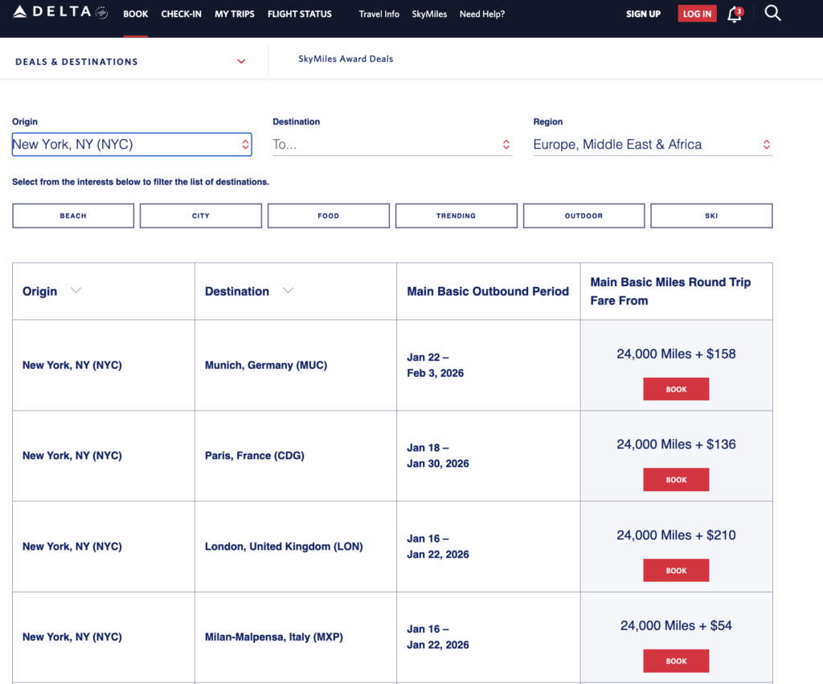Image resolution: width=823 pixels, height=684 pixels.
Task: Toggle the CITY filter button
Action: 200,215
